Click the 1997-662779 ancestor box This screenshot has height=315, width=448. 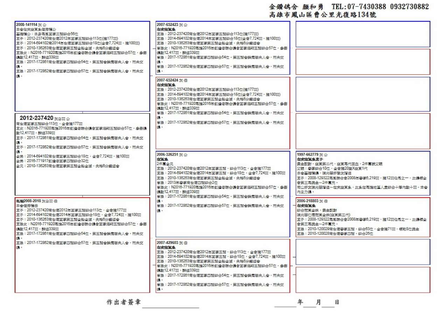click(x=363, y=173)
